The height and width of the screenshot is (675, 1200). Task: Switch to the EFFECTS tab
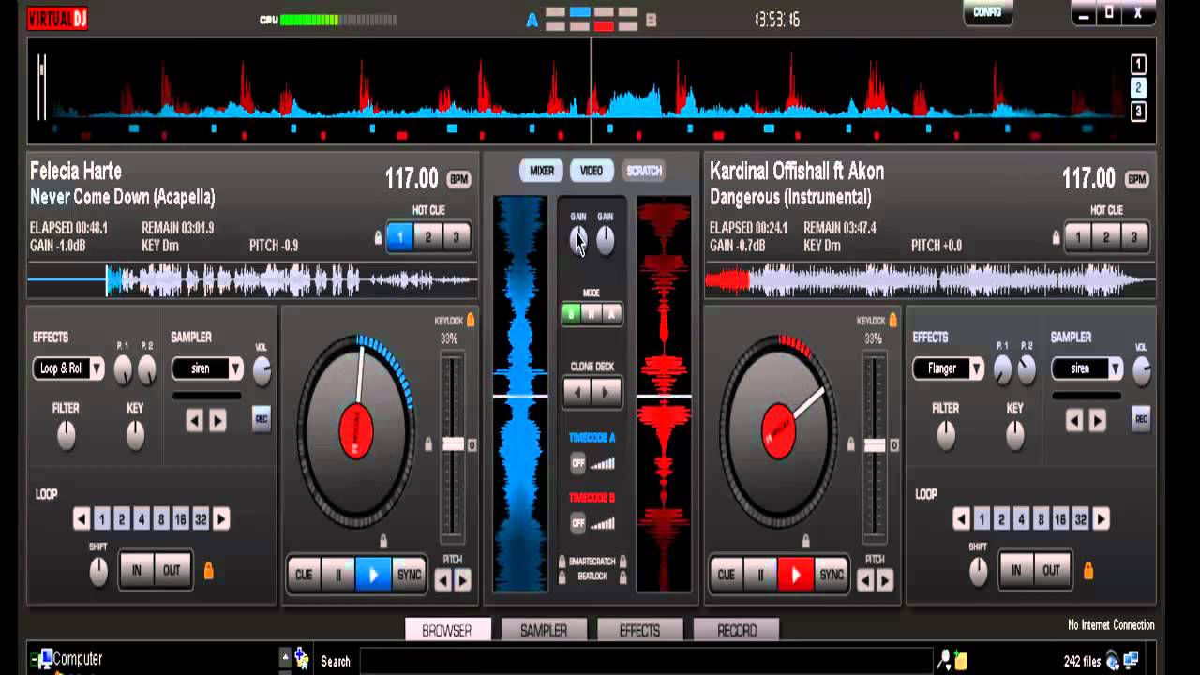pos(639,630)
